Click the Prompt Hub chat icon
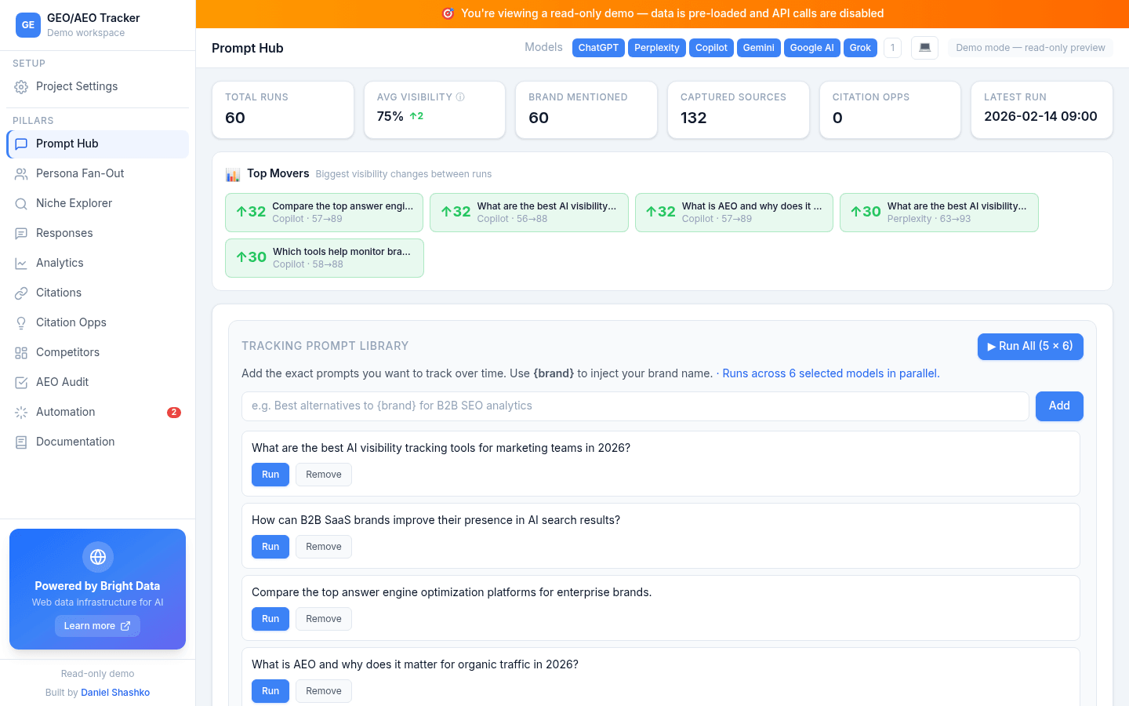Screen dimensions: 1129x706 point(21,144)
